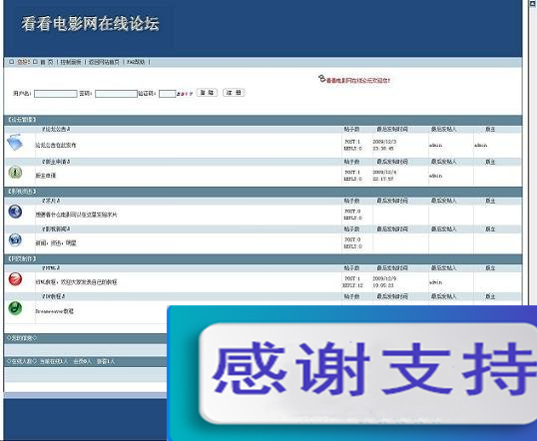Click the small icon beside the red welcome message
This screenshot has height=441, width=537.
321,79
